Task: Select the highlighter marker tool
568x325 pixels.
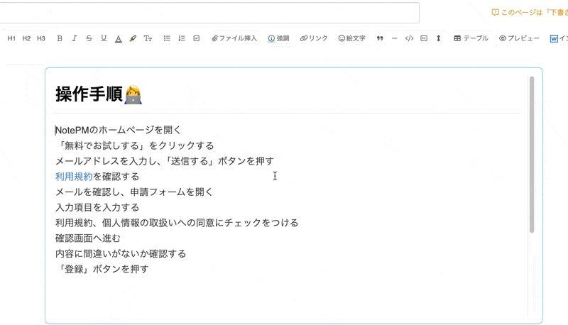Action: pyautogui.click(x=133, y=39)
